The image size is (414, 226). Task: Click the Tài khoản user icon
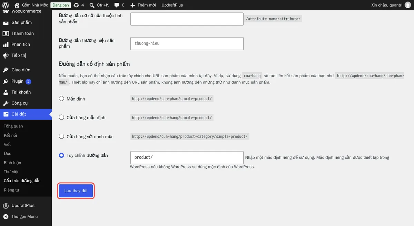6,92
